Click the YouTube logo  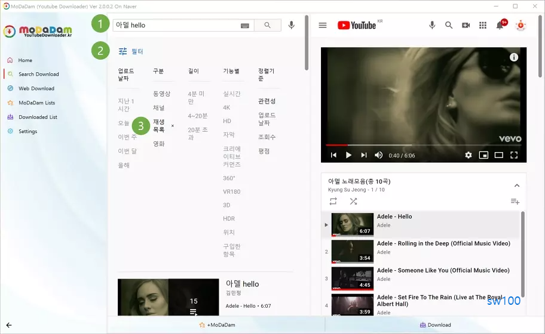pyautogui.click(x=357, y=25)
